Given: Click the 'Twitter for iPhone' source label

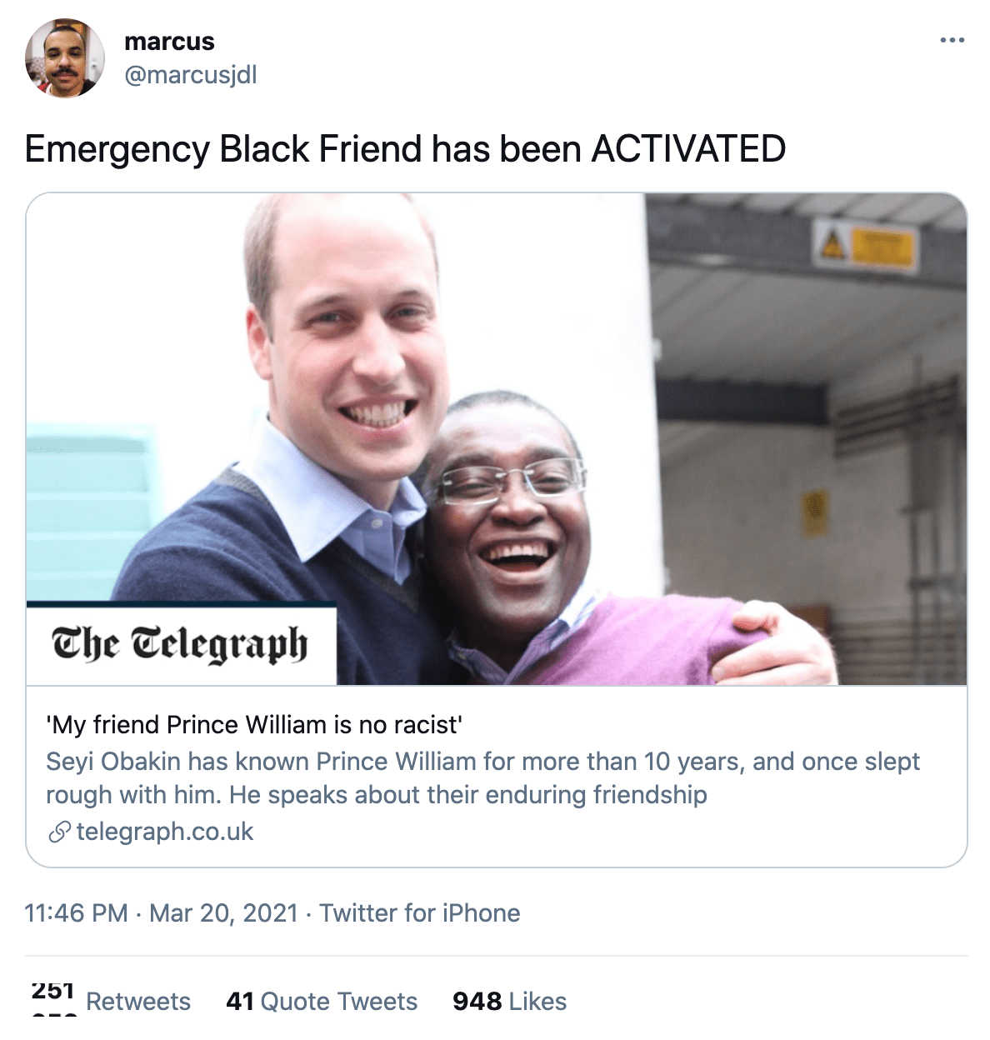Looking at the screenshot, I should 420,913.
